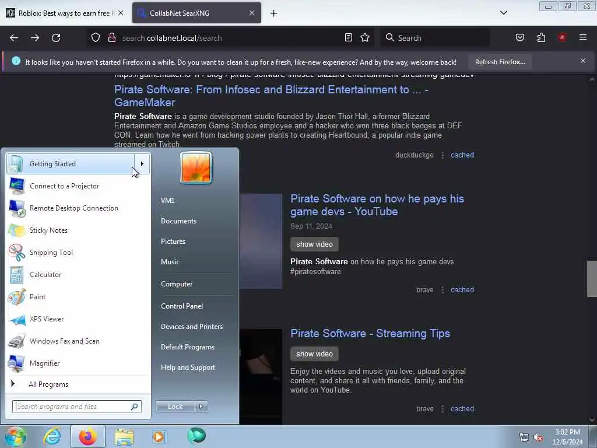The width and height of the screenshot is (597, 448).
Task: Click the tracking protection shield icon
Action: [96, 38]
